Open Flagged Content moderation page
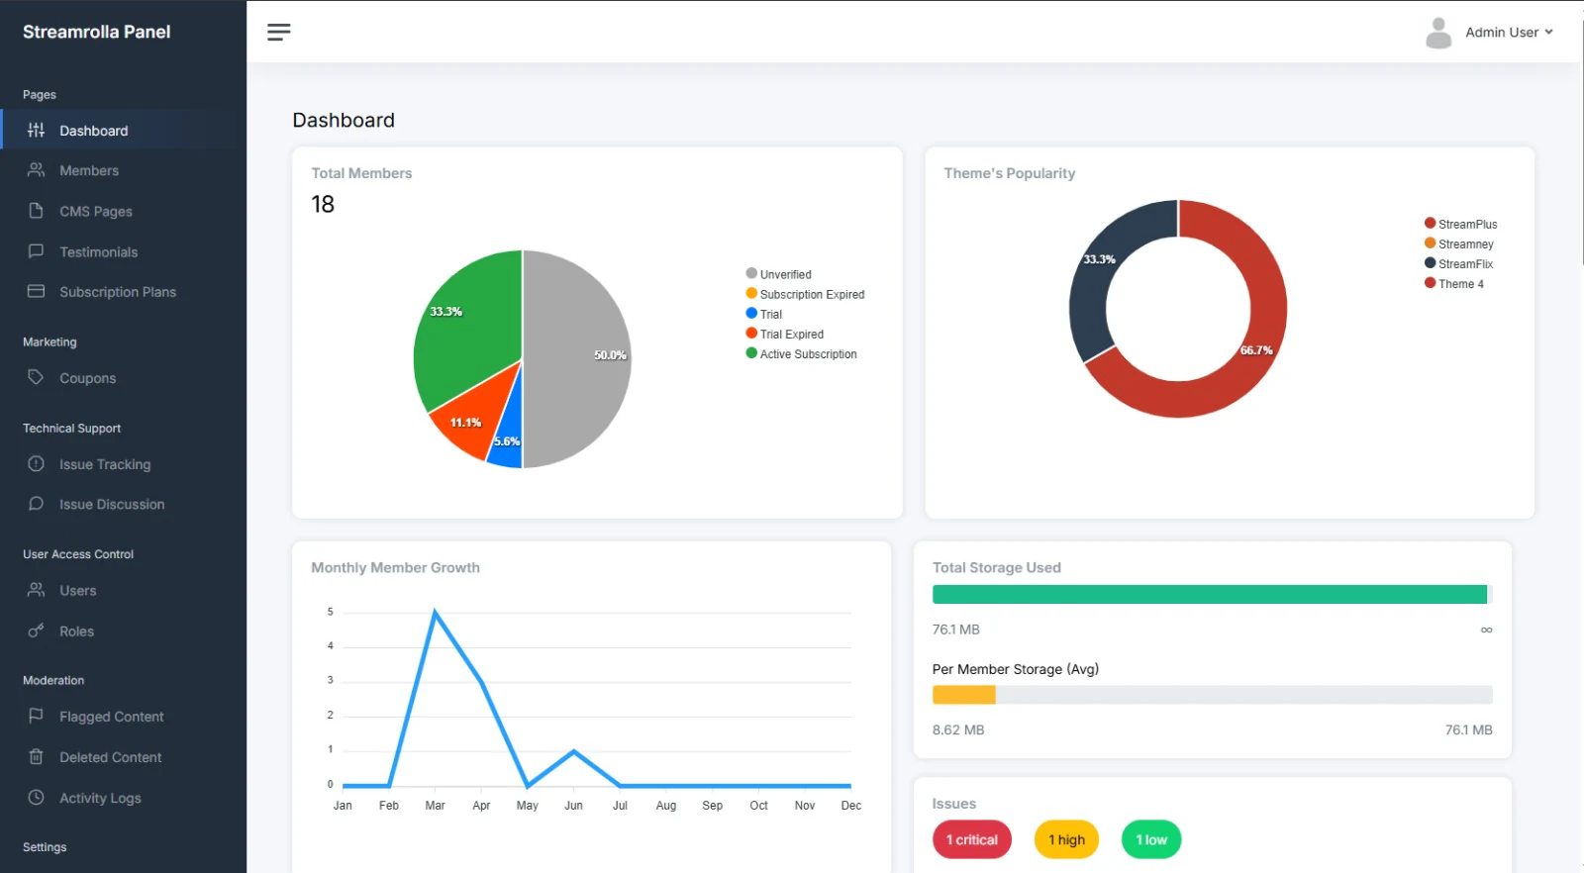 (123, 716)
